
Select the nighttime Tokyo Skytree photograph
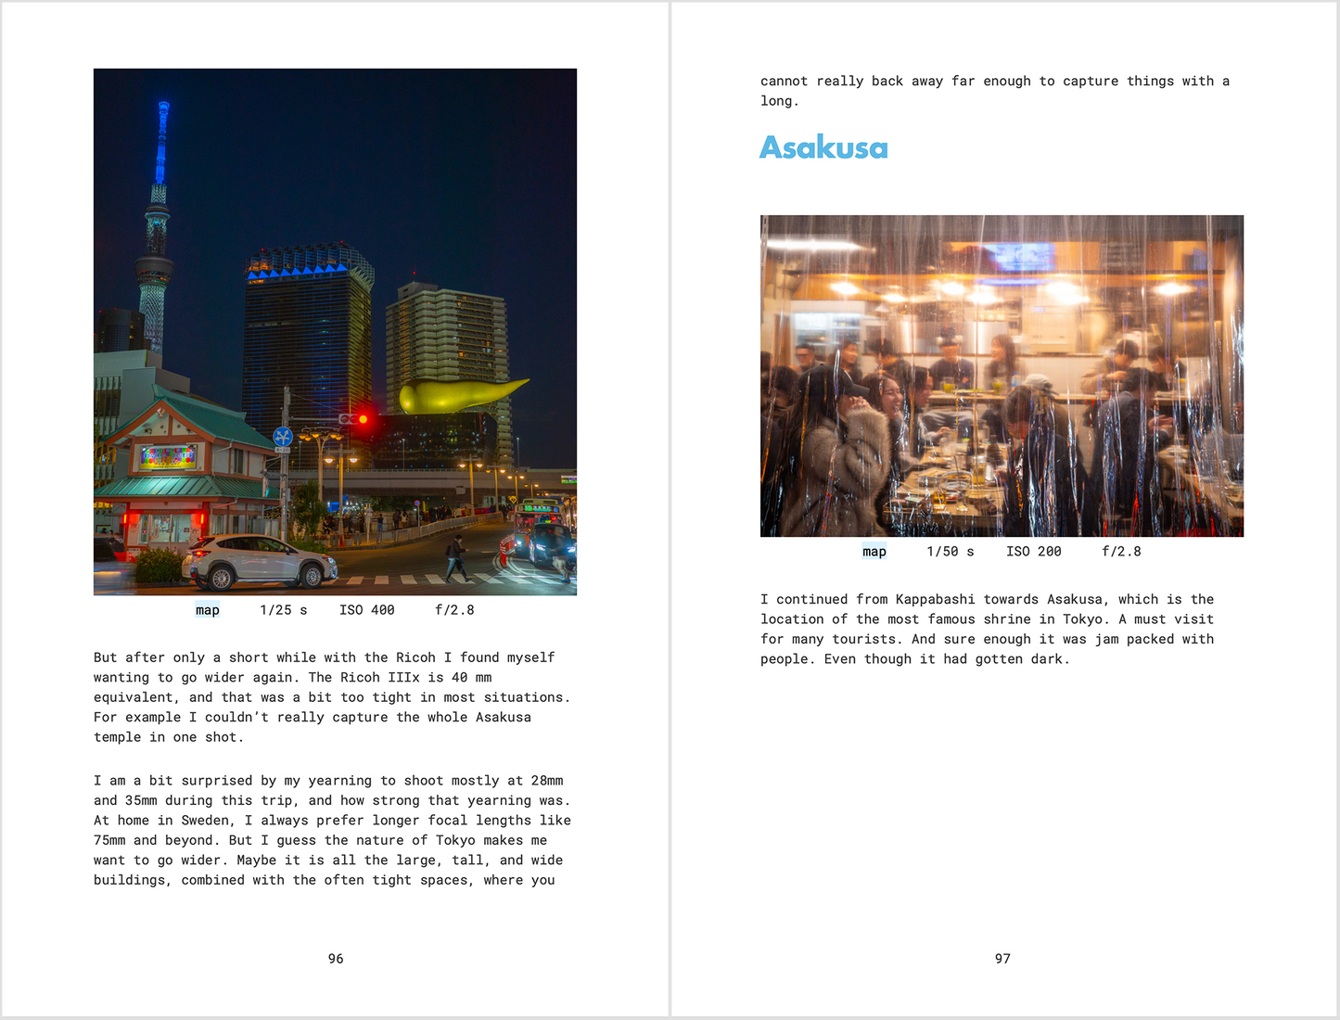point(334,331)
